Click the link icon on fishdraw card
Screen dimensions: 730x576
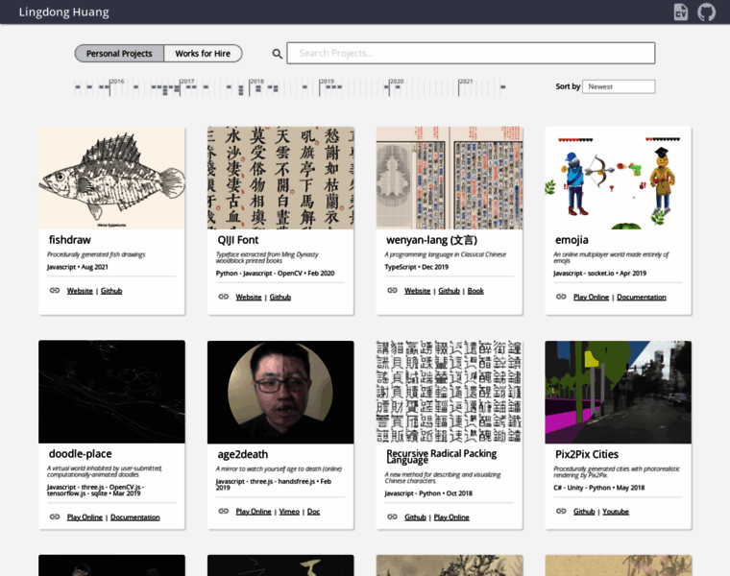tap(55, 290)
